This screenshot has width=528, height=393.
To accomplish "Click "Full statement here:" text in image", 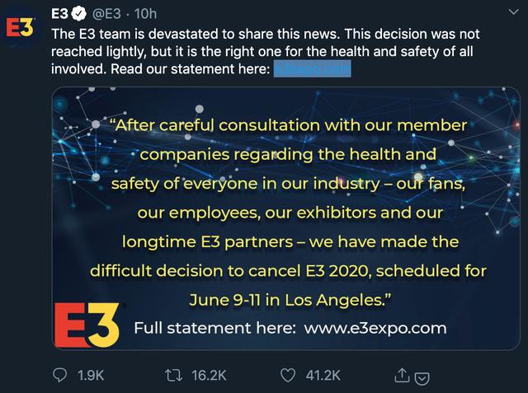I will (214, 328).
